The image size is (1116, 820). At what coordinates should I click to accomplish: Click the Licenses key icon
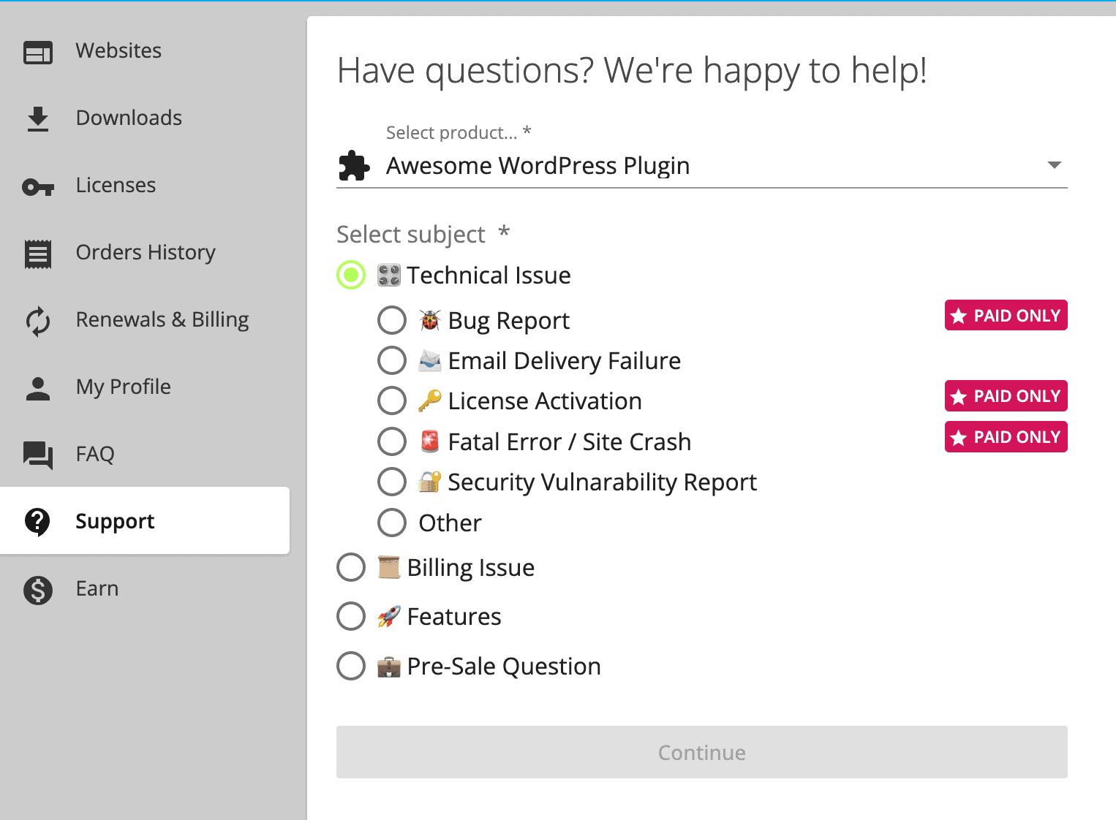pos(38,187)
